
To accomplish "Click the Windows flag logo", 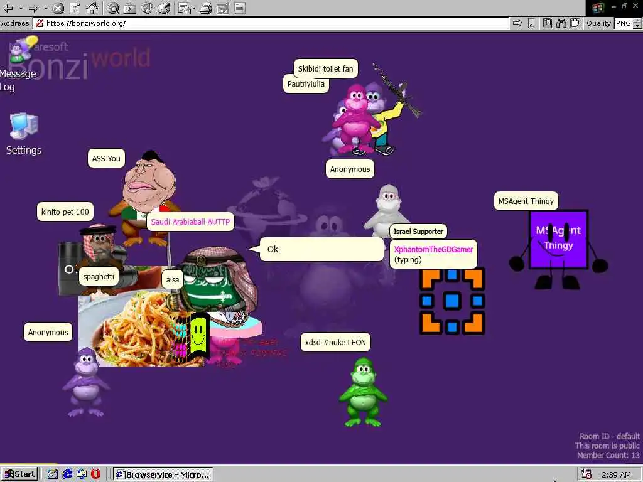I will pos(598,8).
